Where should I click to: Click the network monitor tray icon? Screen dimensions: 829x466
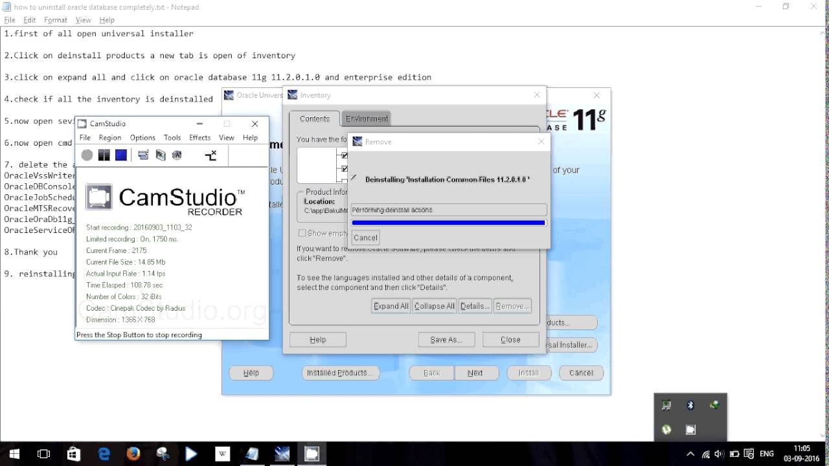[666, 405]
